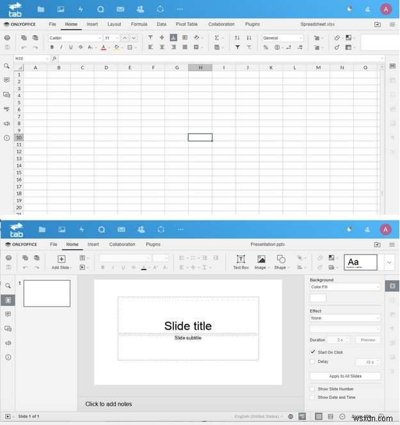Click the Shape tool in the presentation toolbar
Image resolution: width=400 pixels, height=425 pixels.
pyautogui.click(x=281, y=262)
